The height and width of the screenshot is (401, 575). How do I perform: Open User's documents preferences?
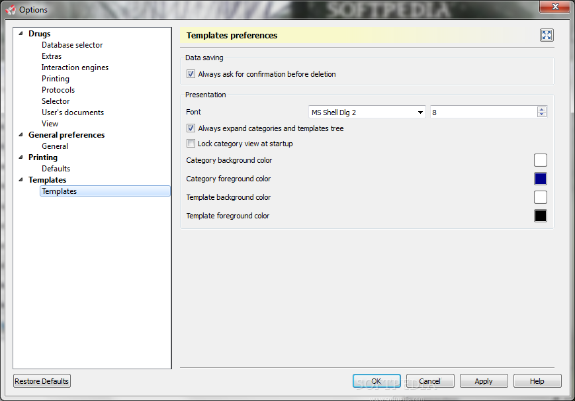[x=73, y=112]
